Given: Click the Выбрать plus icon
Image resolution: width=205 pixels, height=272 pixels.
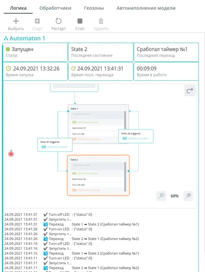Looking at the screenshot, I should (x=16, y=21).
